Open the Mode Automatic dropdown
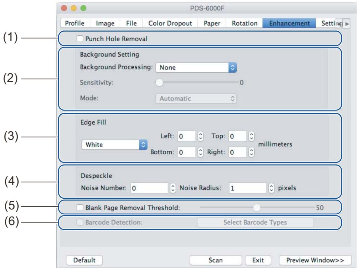The width and height of the screenshot is (357, 269). pos(196,99)
